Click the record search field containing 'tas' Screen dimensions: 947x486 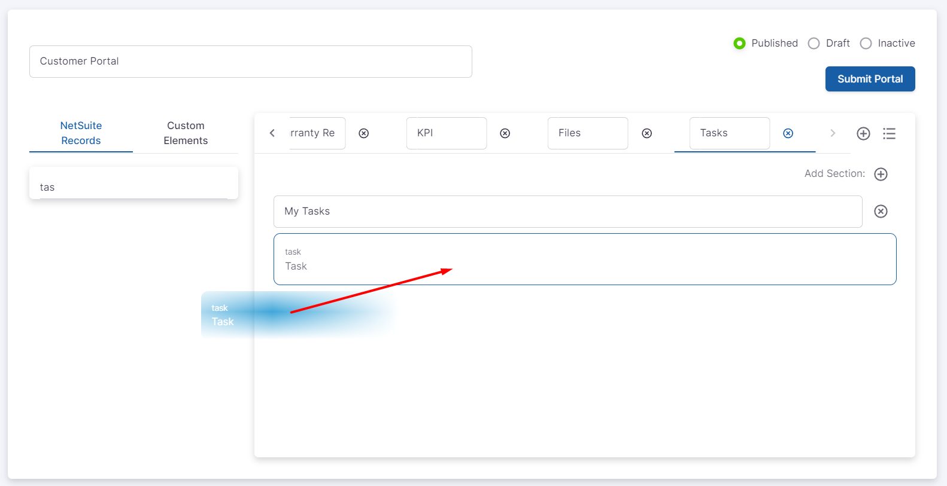[x=133, y=187]
